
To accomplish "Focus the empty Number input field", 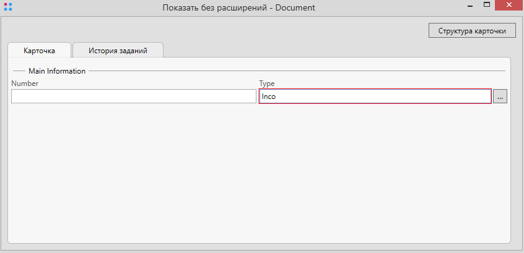I will 133,96.
